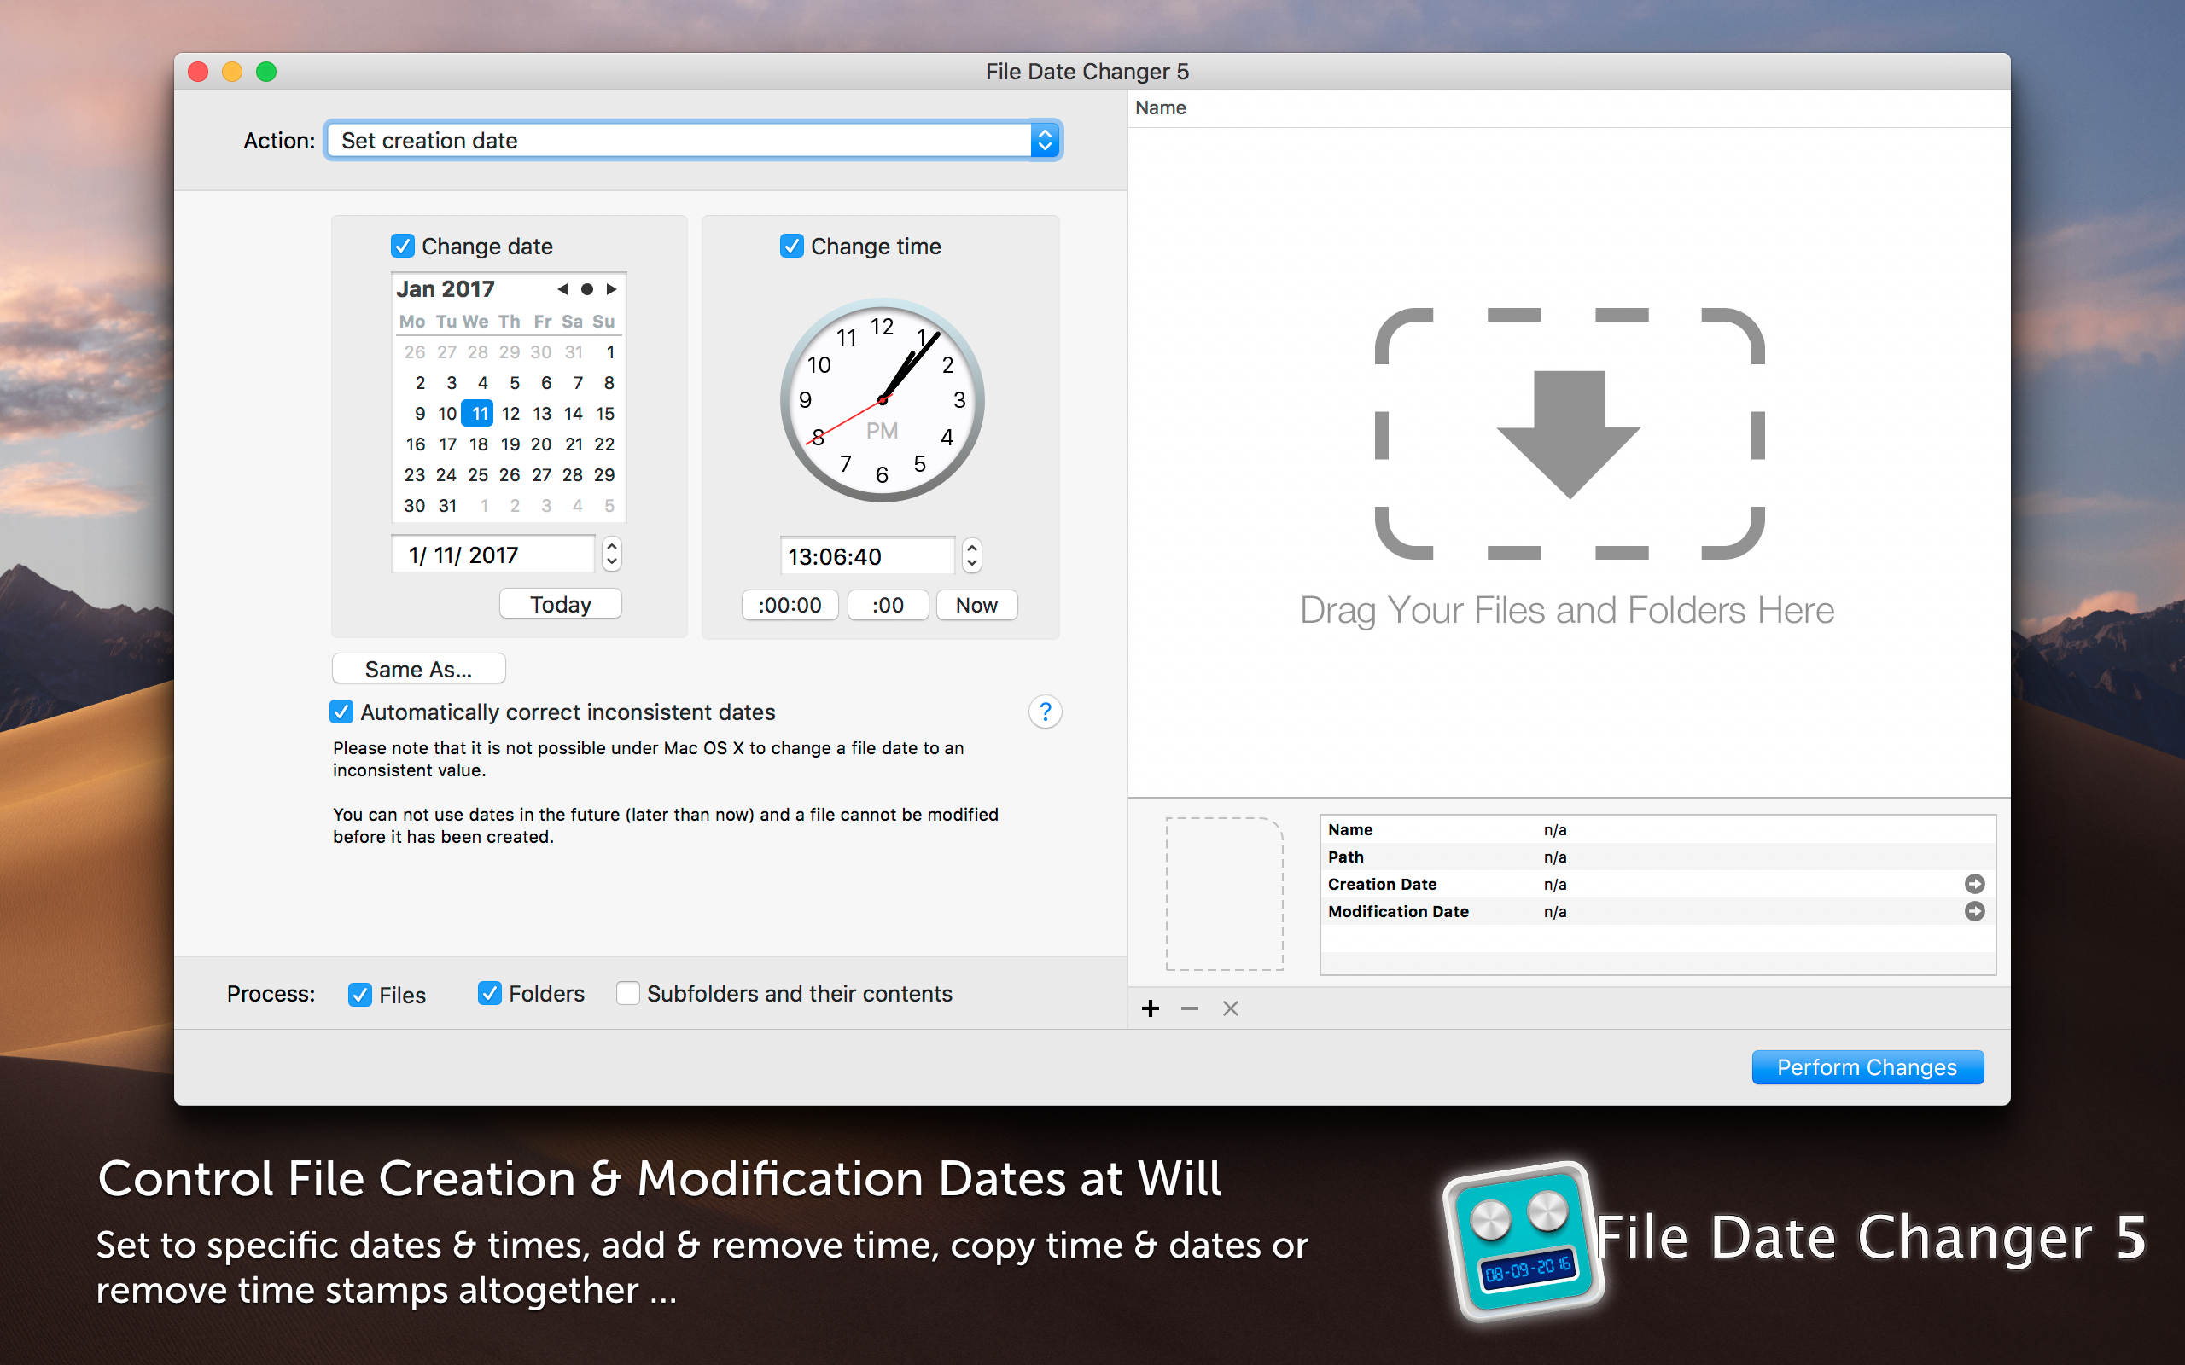Select January 14 in the calendar
Screen dimensions: 2185x1365
[x=574, y=414]
